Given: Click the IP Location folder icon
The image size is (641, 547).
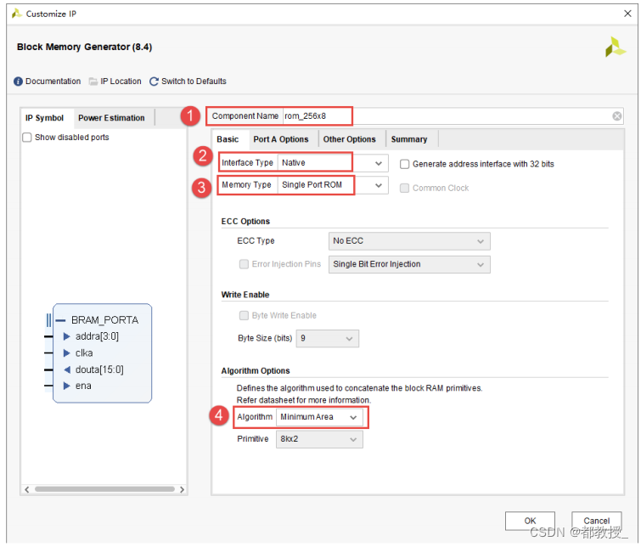Looking at the screenshot, I should click(93, 82).
